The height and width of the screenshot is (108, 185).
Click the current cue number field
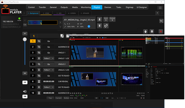44,36
